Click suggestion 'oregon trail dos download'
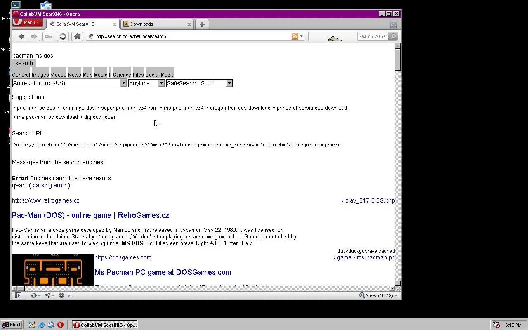Screen dimensions: 528x330 tap(240, 108)
